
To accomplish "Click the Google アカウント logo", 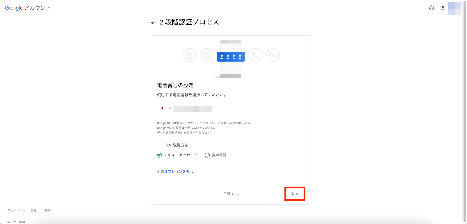I will click(28, 8).
